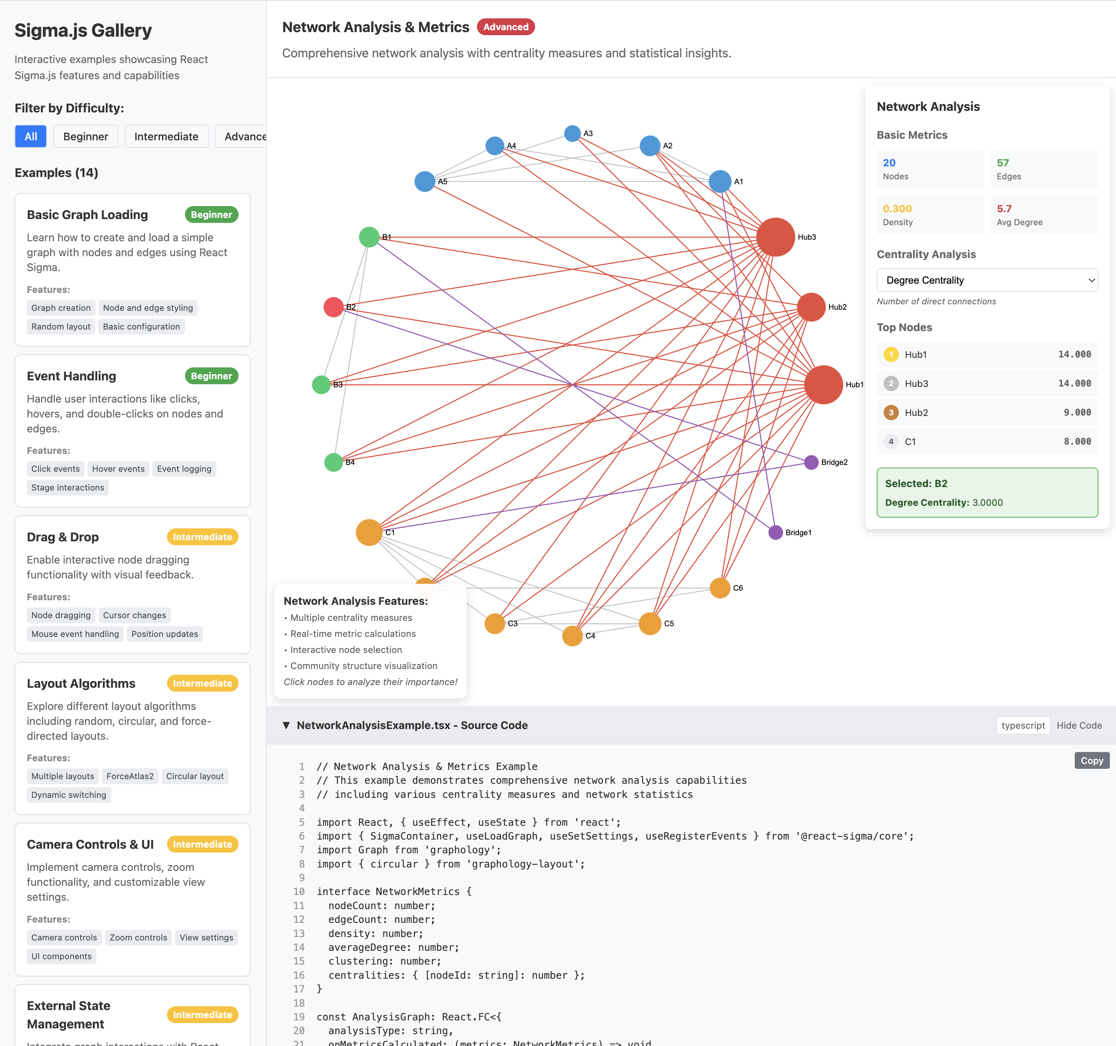This screenshot has width=1116, height=1046.
Task: Click the Hub3 node in the graph
Action: pyautogui.click(x=775, y=237)
